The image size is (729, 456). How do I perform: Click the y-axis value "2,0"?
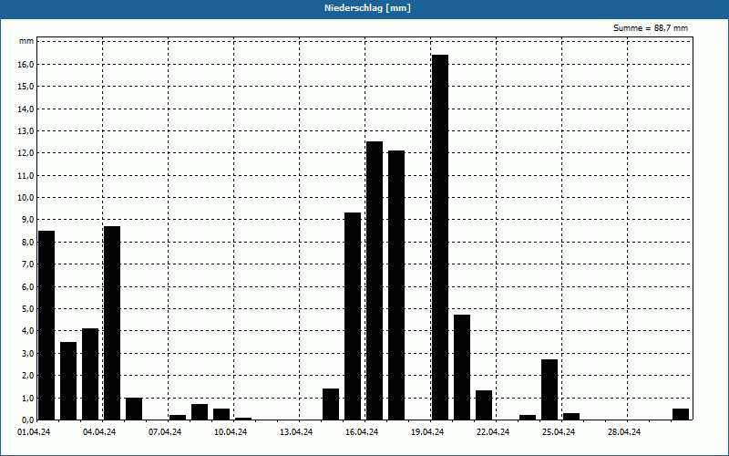tap(28, 376)
